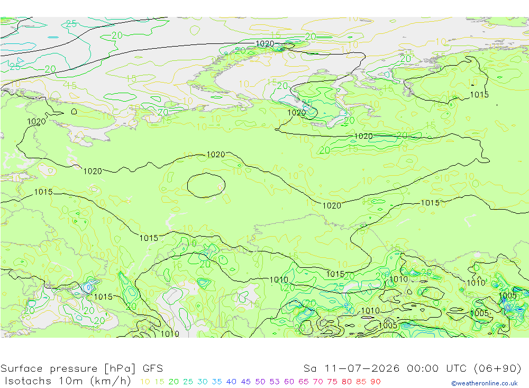Select the '25' legend value
Image resolution: width=529 pixels, height=388 pixels.
coord(188,382)
